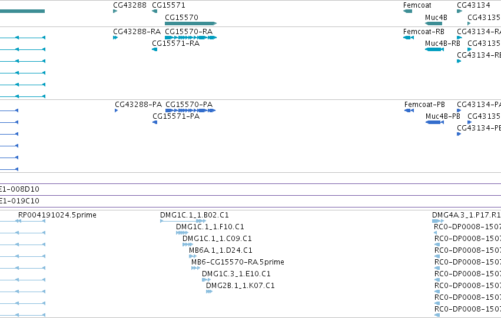Click the DMG1C.1_1.F10.C1 alignment glyph
This screenshot has width=501, height=318.
pos(182,233)
